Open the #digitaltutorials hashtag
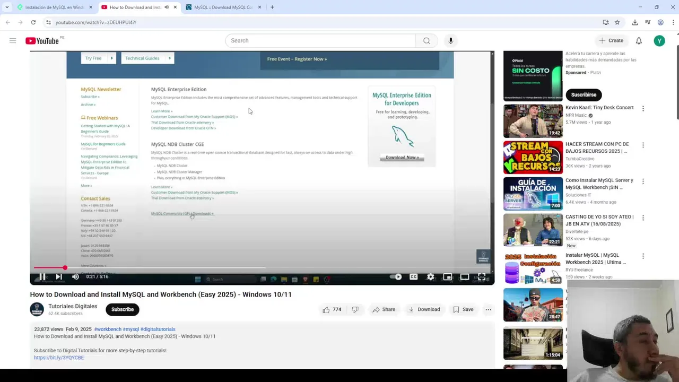 click(x=158, y=329)
